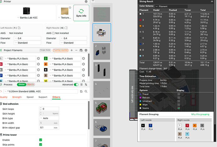Screen dimensions: 217x147
Task: Toggle Skip points checkbox
Action: point(41,144)
